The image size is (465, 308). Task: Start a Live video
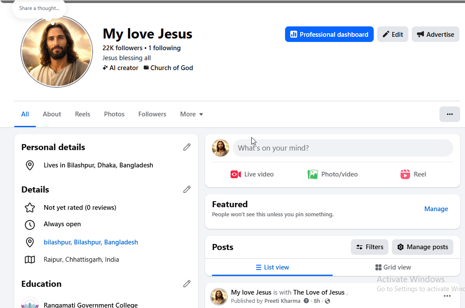(252, 174)
